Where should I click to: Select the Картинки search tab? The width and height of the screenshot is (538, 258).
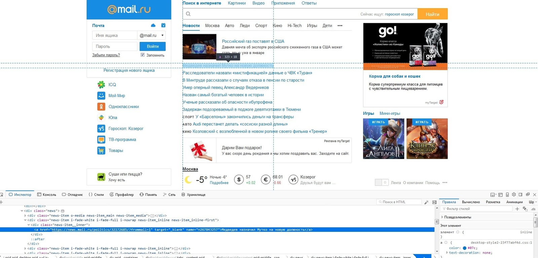pyautogui.click(x=237, y=3)
